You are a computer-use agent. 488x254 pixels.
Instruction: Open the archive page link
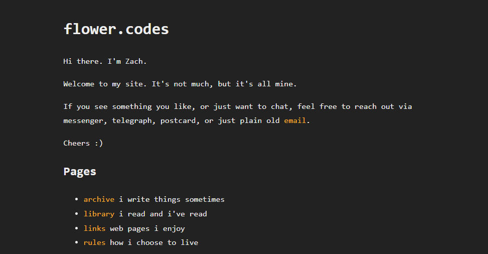pos(99,199)
